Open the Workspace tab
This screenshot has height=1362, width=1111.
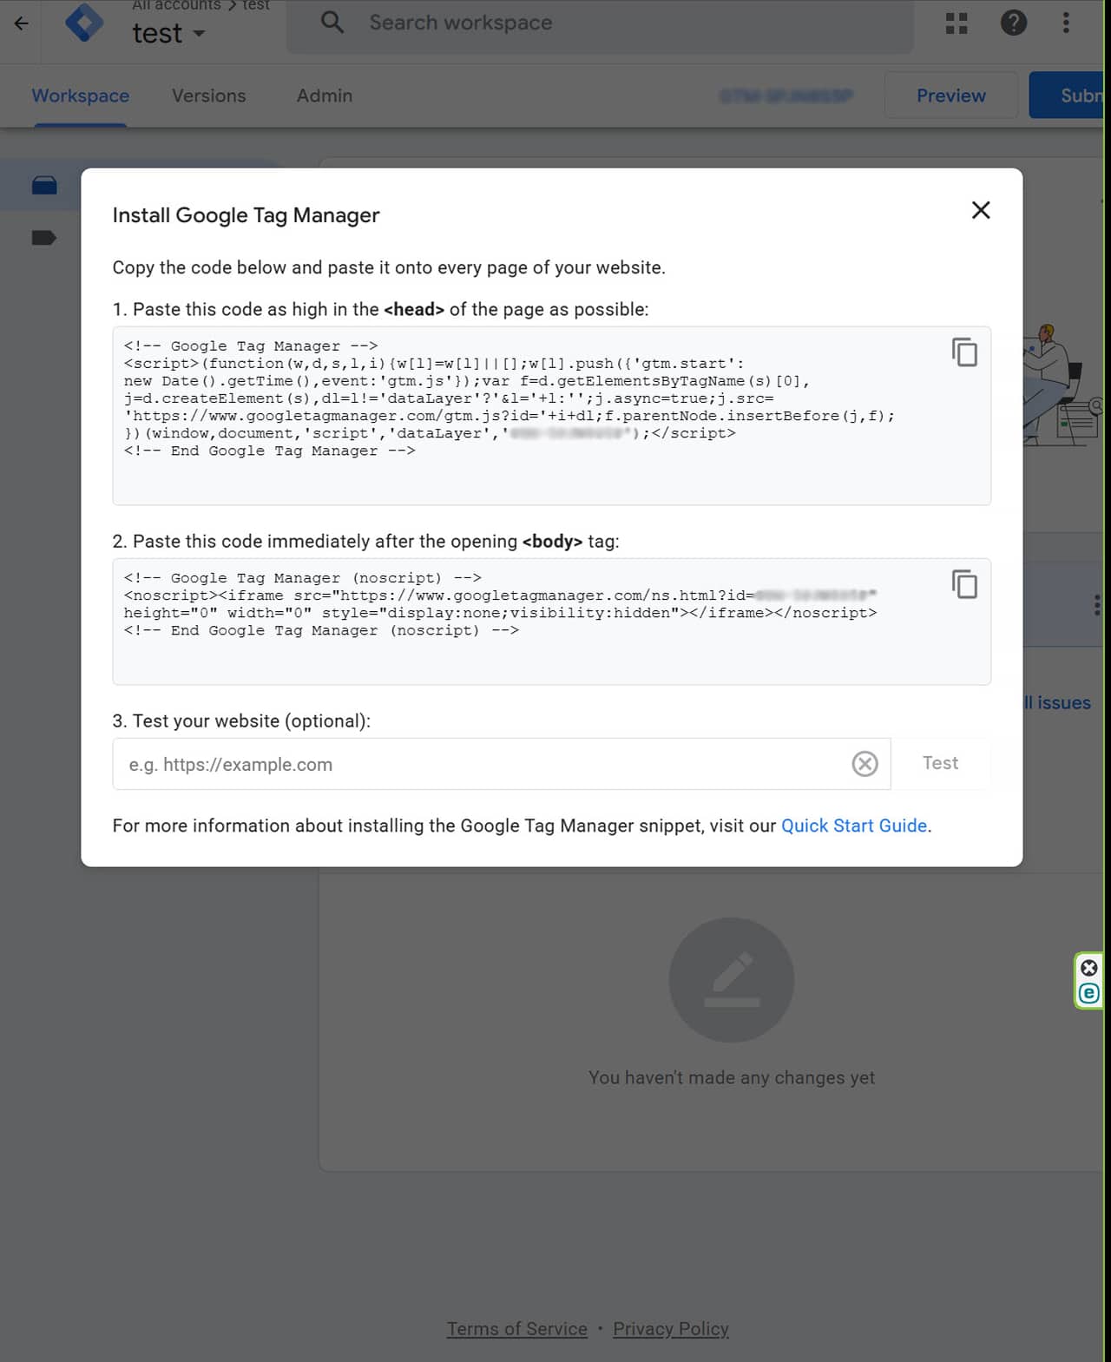81,95
